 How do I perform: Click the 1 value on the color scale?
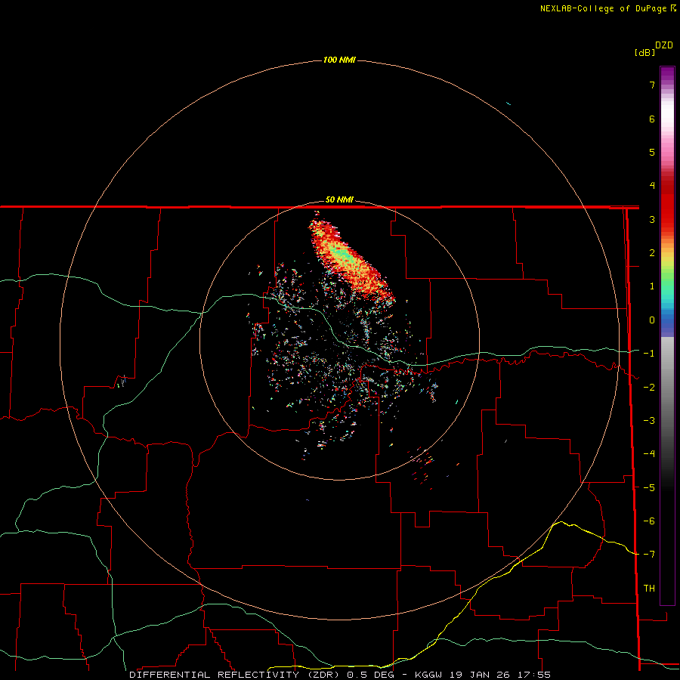(652, 286)
